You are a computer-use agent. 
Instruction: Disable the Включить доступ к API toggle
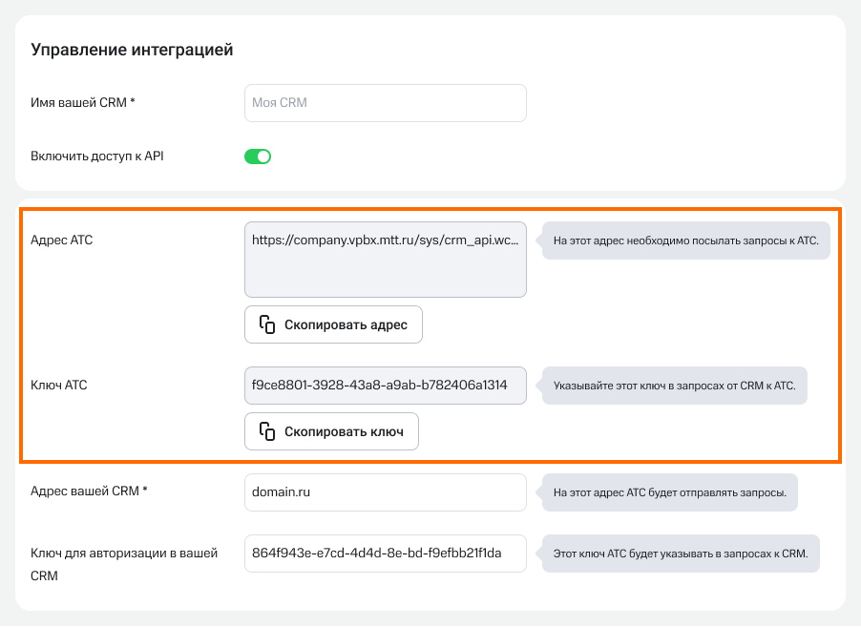point(258,157)
